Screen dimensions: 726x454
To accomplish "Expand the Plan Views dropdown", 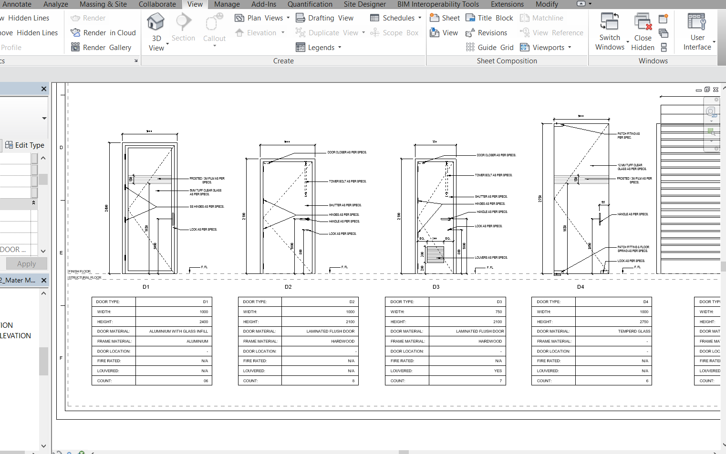I will click(262, 18).
